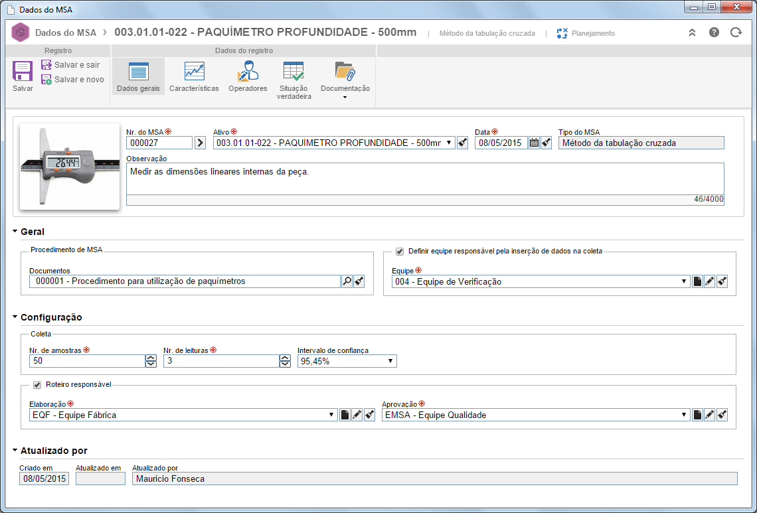Click the Salvar e novo text
Viewport: 757px width, 513px height.
[x=79, y=80]
